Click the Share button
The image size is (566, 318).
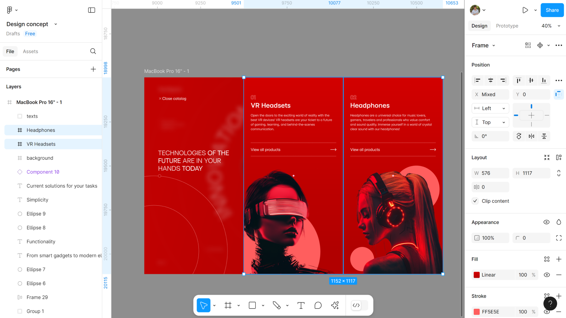tap(552, 10)
